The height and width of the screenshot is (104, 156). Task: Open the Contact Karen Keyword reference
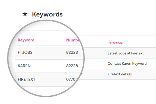click(127, 64)
